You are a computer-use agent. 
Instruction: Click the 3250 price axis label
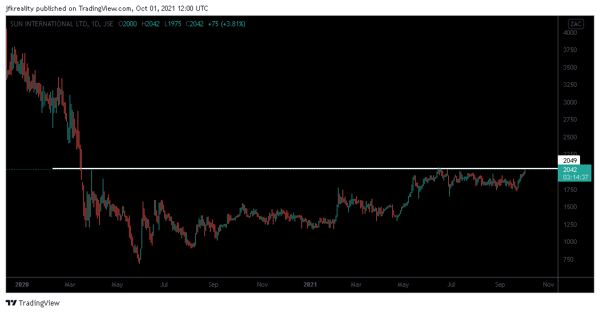tap(570, 85)
